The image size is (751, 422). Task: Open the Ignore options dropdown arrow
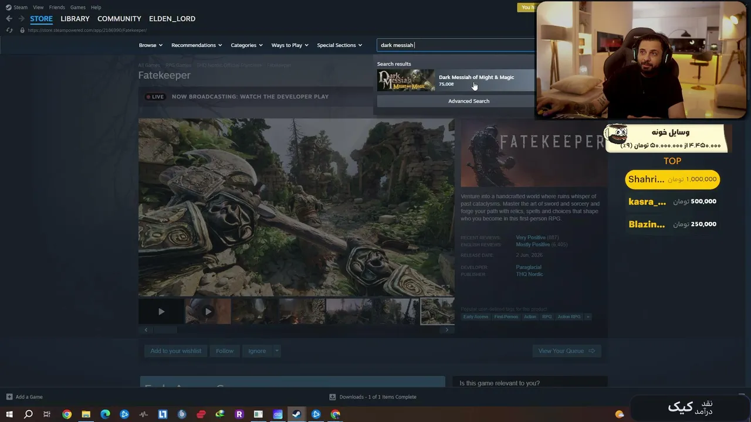click(x=277, y=351)
